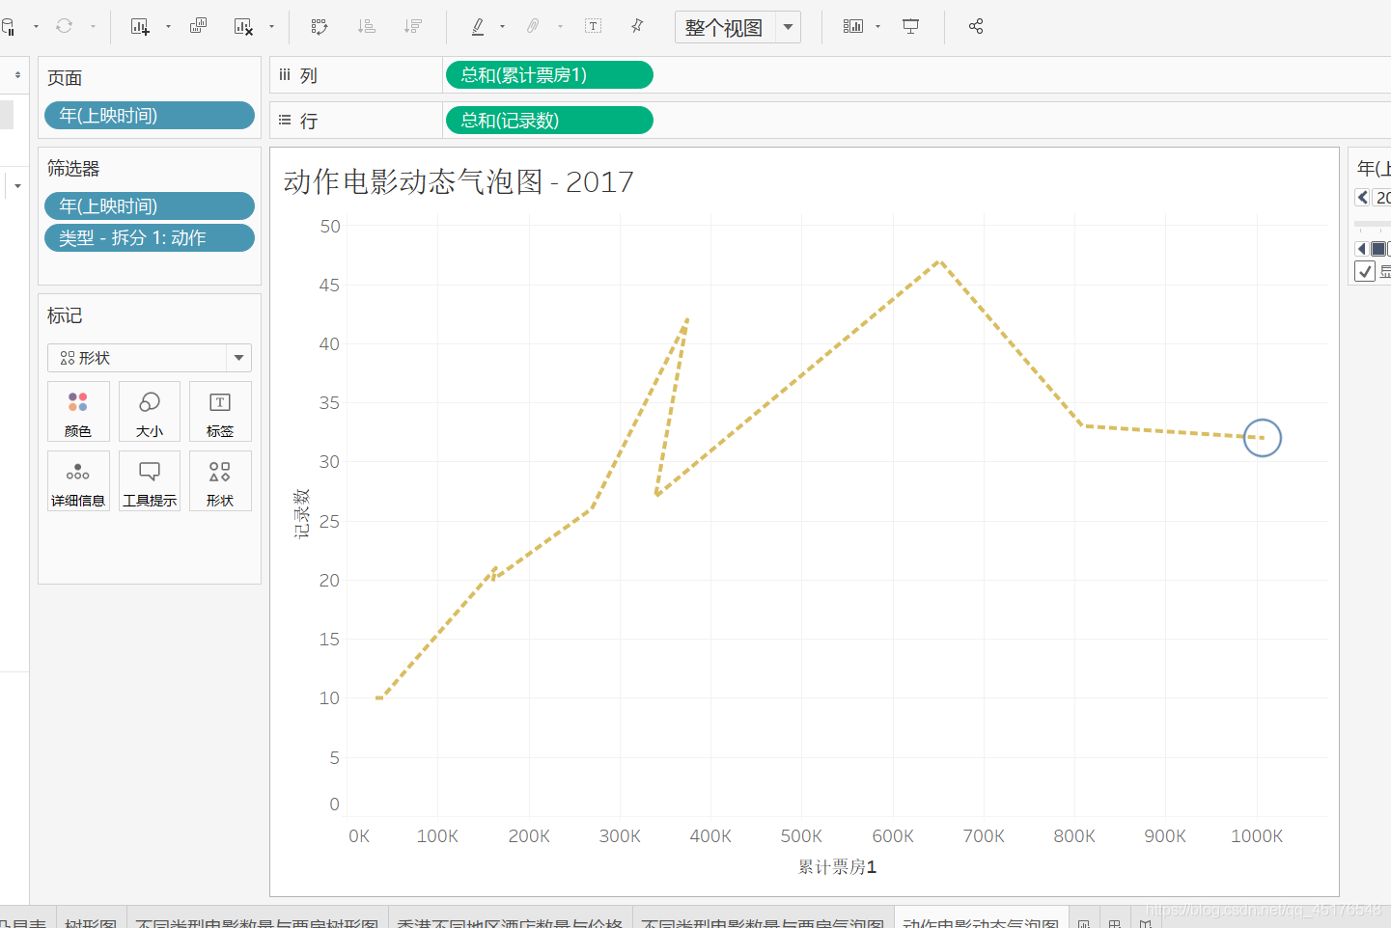Click 总和(记录数) pill on rows shelf

coord(549,121)
